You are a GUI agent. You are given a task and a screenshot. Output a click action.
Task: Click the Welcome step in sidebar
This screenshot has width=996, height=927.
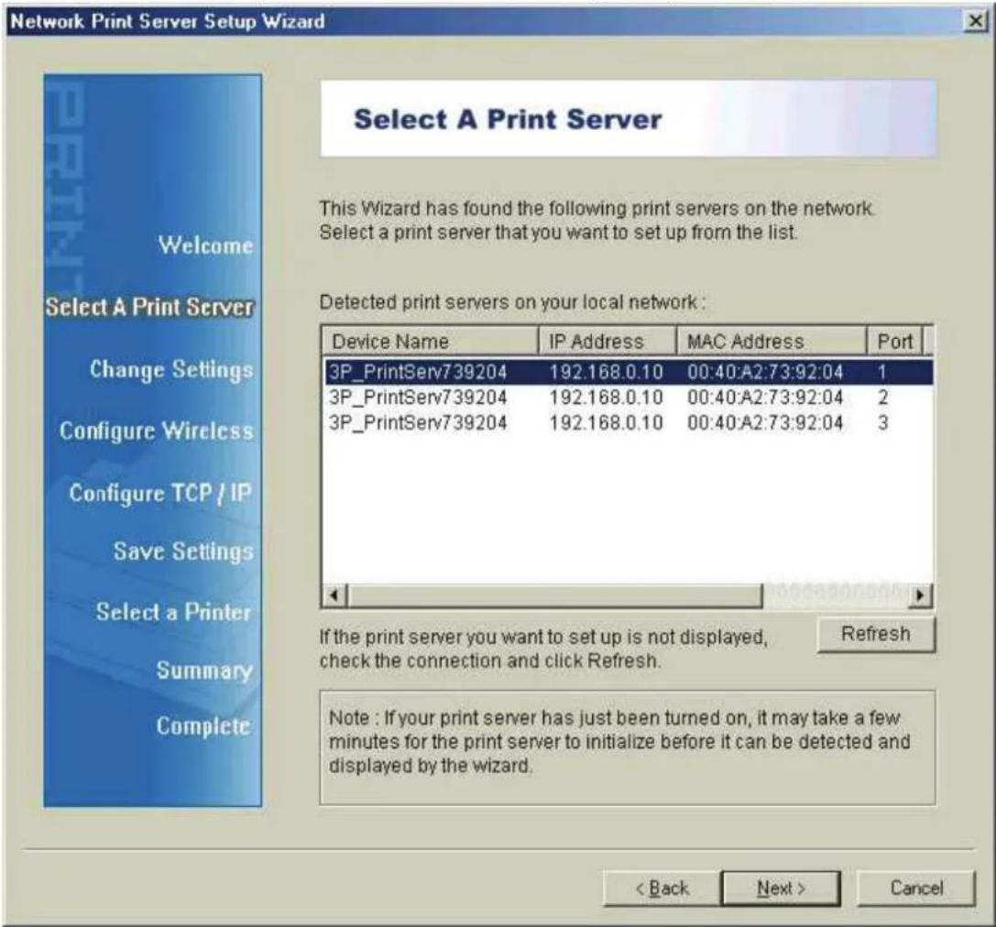205,245
